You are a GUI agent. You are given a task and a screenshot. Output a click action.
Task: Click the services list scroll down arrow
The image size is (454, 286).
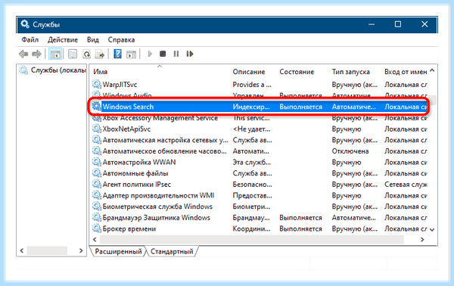coord(432,229)
